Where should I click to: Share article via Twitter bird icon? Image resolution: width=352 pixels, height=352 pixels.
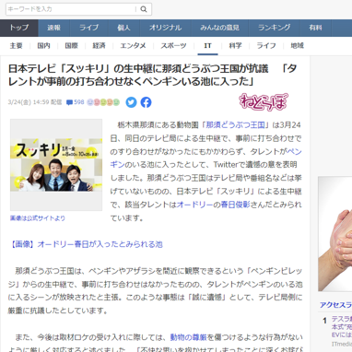click(131, 102)
